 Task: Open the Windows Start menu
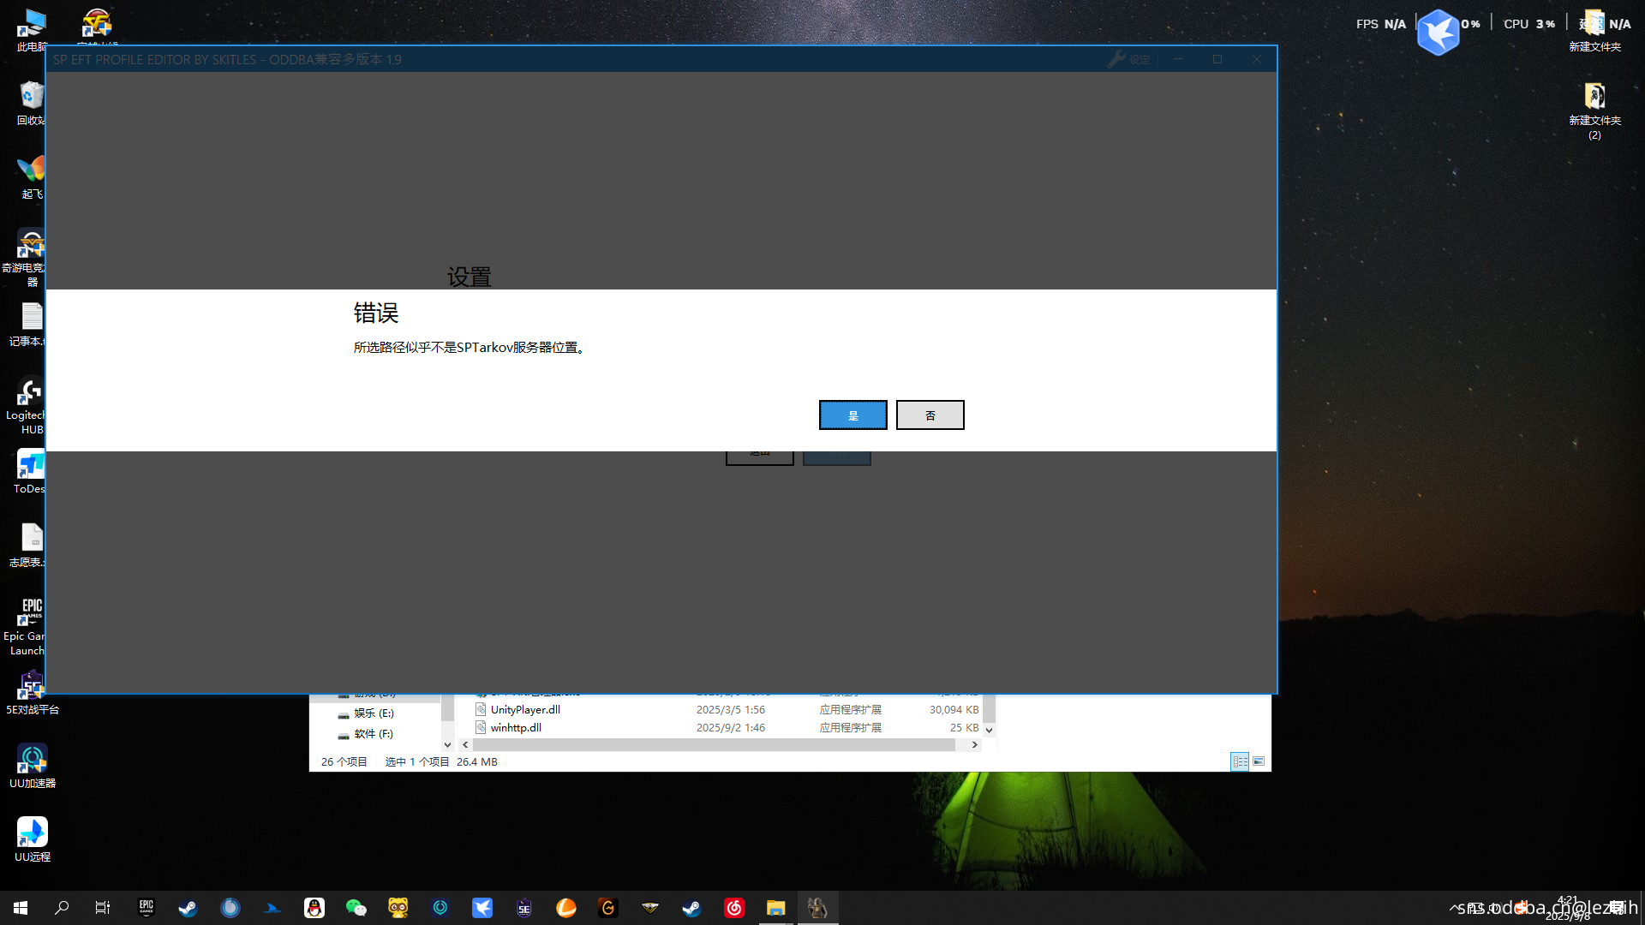click(x=21, y=908)
